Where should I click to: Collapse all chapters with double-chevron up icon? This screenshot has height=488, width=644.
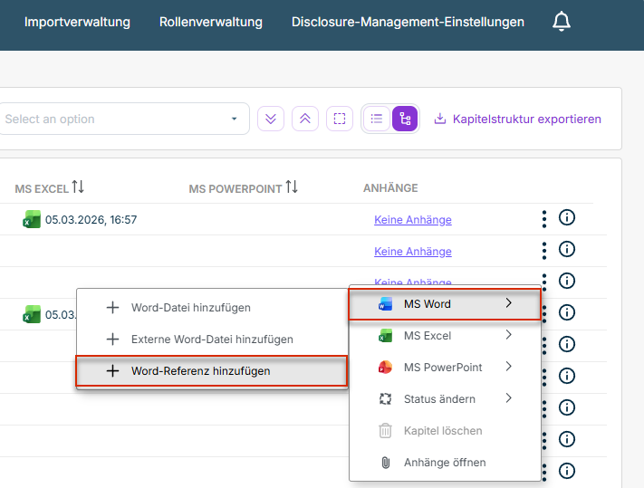coord(305,119)
